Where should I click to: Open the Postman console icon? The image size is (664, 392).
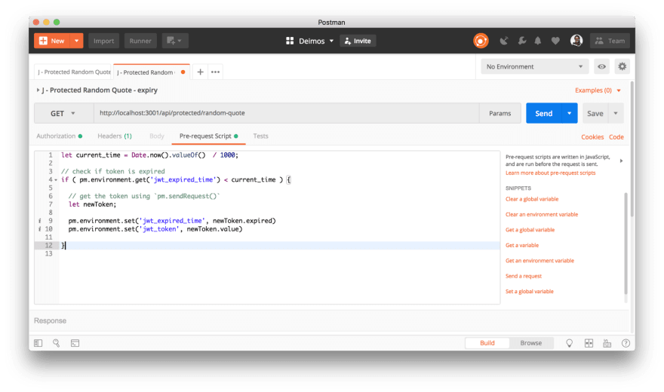(x=75, y=343)
